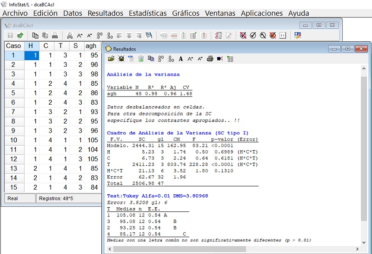This screenshot has height=254, width=372.
Task: Click the print icon in Resultados toolbar
Action: pyautogui.click(x=210, y=59)
